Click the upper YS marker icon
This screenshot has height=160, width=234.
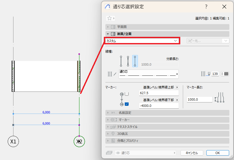tap(122, 94)
